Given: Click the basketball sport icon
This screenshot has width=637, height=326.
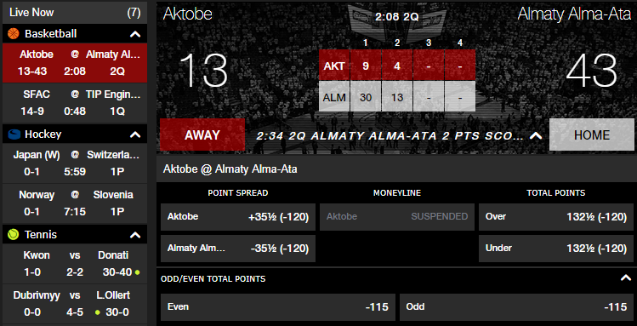Looking at the screenshot, I should tap(14, 34).
